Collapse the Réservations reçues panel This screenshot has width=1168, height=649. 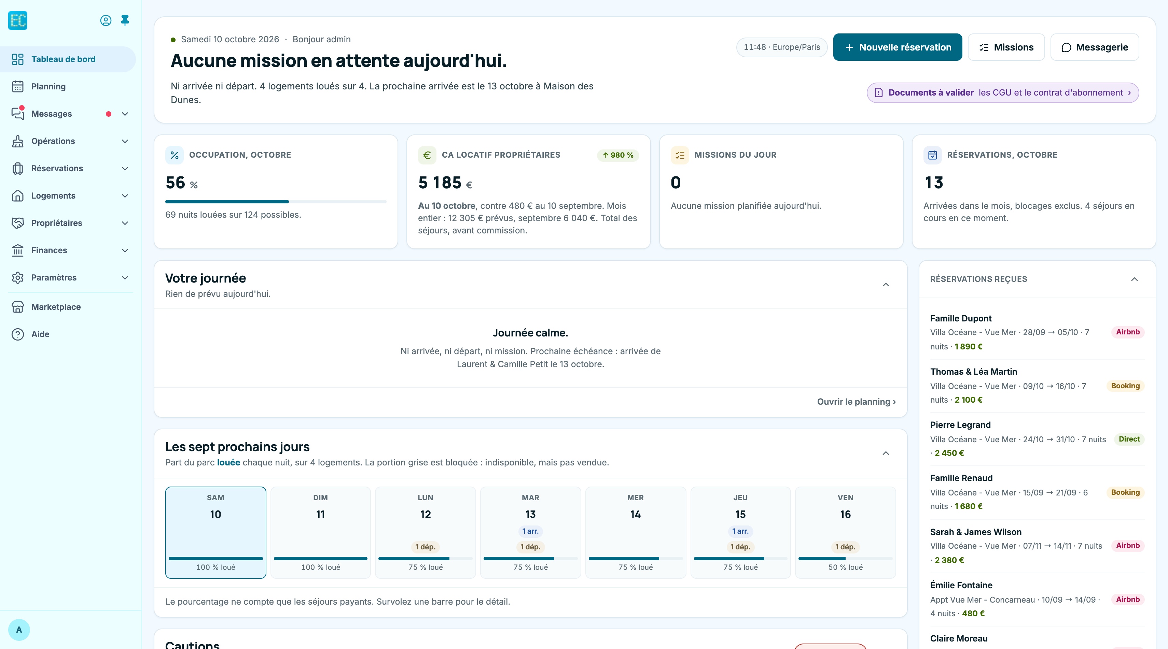1135,279
